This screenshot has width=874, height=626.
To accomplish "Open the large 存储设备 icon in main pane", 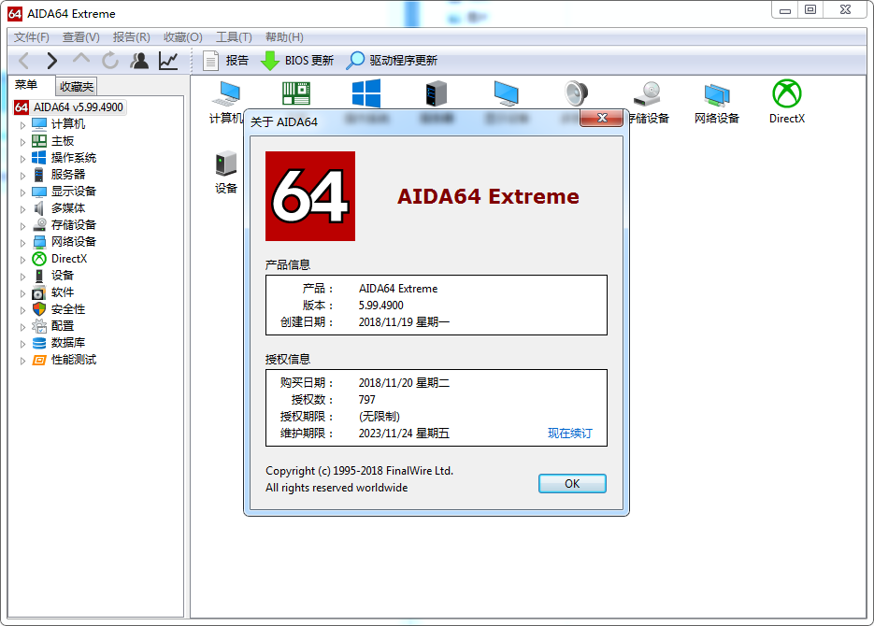I will [647, 102].
